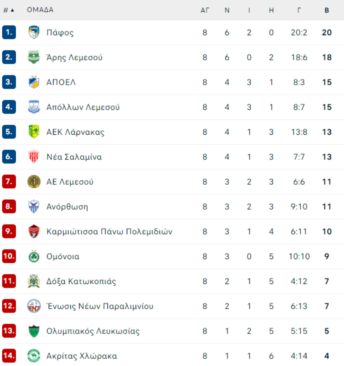Open the Καρμιώτισσα Πάνω Πολεμιδιών team link
The image size is (344, 366).
click(109, 232)
